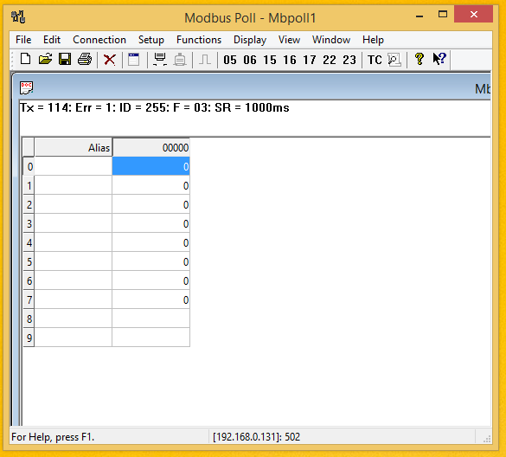Open the Functions menu
This screenshot has width=506, height=457.
pos(199,40)
